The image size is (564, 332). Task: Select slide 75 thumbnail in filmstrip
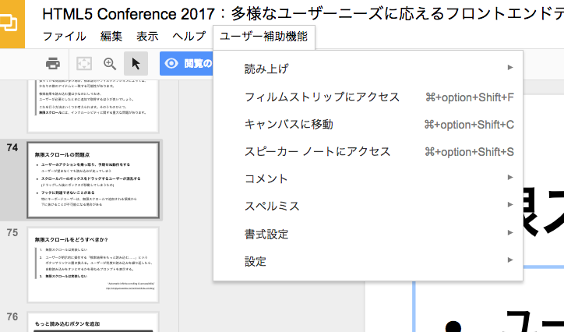click(x=93, y=264)
